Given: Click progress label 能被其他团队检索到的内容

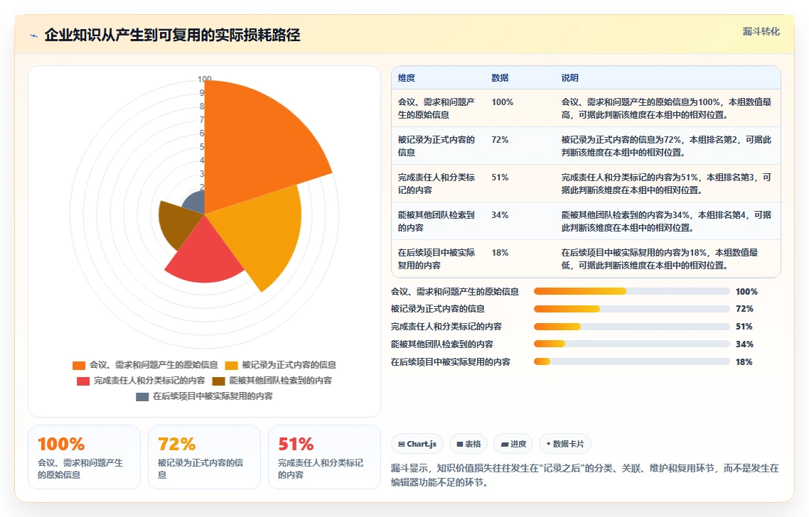Looking at the screenshot, I should (442, 344).
